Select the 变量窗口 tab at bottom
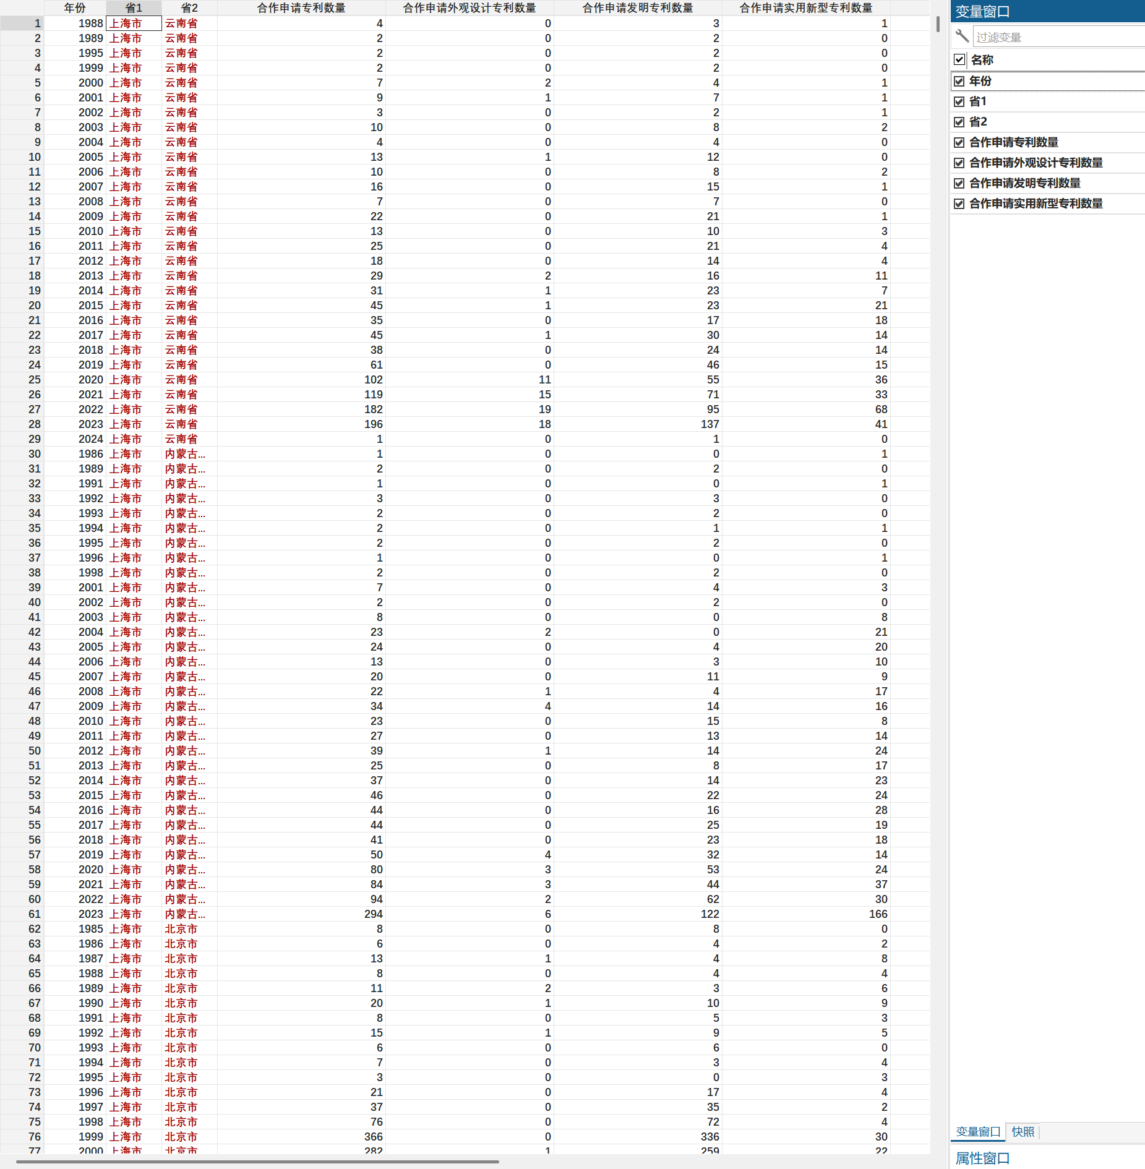Image resolution: width=1145 pixels, height=1169 pixels. (x=978, y=1131)
